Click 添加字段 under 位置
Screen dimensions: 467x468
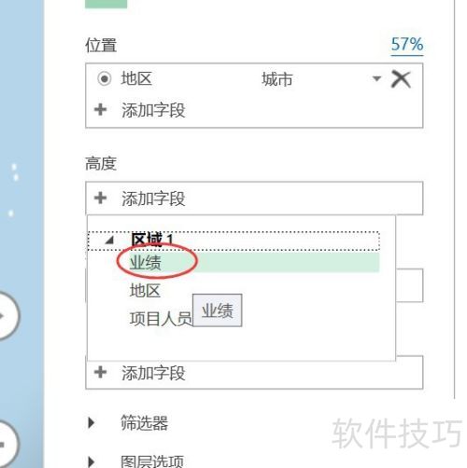[153, 110]
